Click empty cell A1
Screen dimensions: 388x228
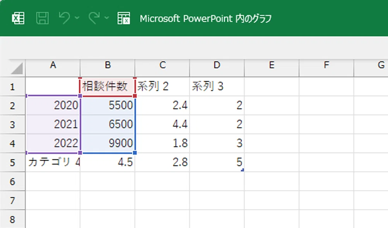[x=53, y=87]
